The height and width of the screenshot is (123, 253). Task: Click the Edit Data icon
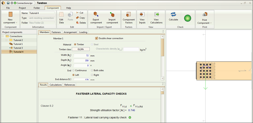61,15
